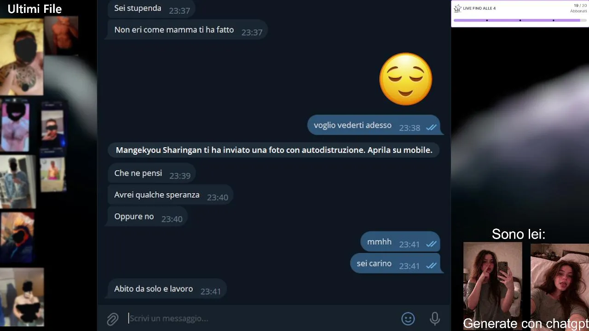Viewport: 589px width, 331px height.
Task: Start voice message with microphone icon
Action: pos(435,319)
